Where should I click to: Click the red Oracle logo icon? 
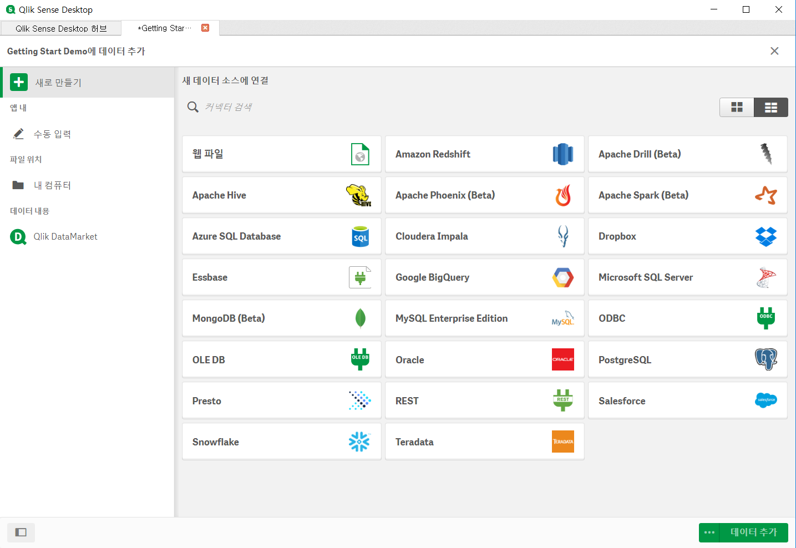[x=563, y=359]
